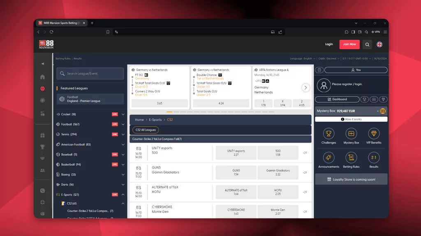Select England - Premier League featured league
This screenshot has height=236, width=421.
coord(90,99)
